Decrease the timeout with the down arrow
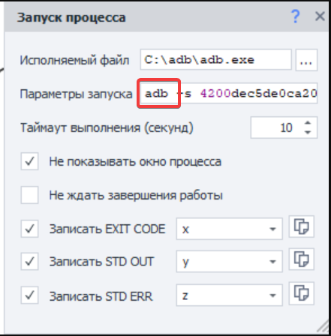Screen dimensions: 331x336 [308, 132]
